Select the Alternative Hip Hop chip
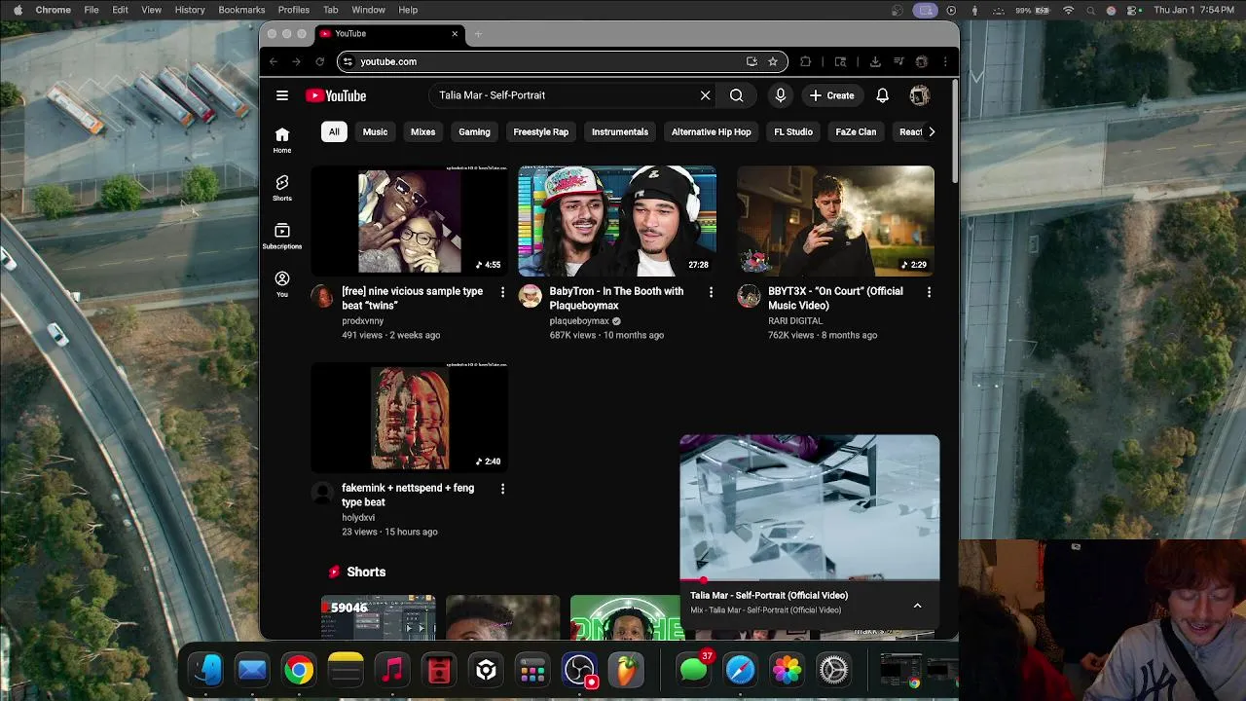The width and height of the screenshot is (1246, 701). click(x=711, y=131)
